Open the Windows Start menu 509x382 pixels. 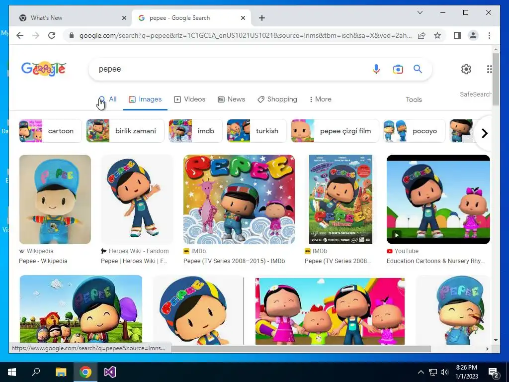point(12,372)
